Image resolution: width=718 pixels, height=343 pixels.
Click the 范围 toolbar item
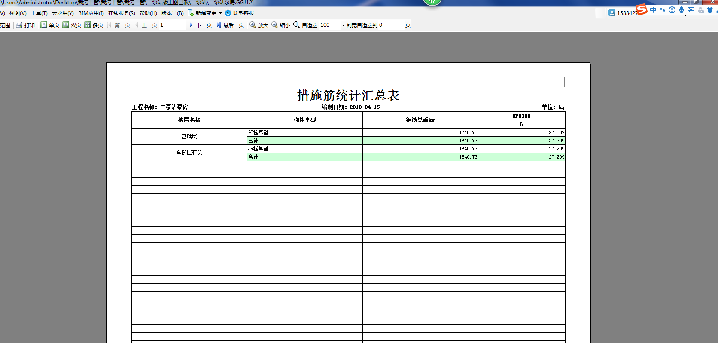[5, 25]
